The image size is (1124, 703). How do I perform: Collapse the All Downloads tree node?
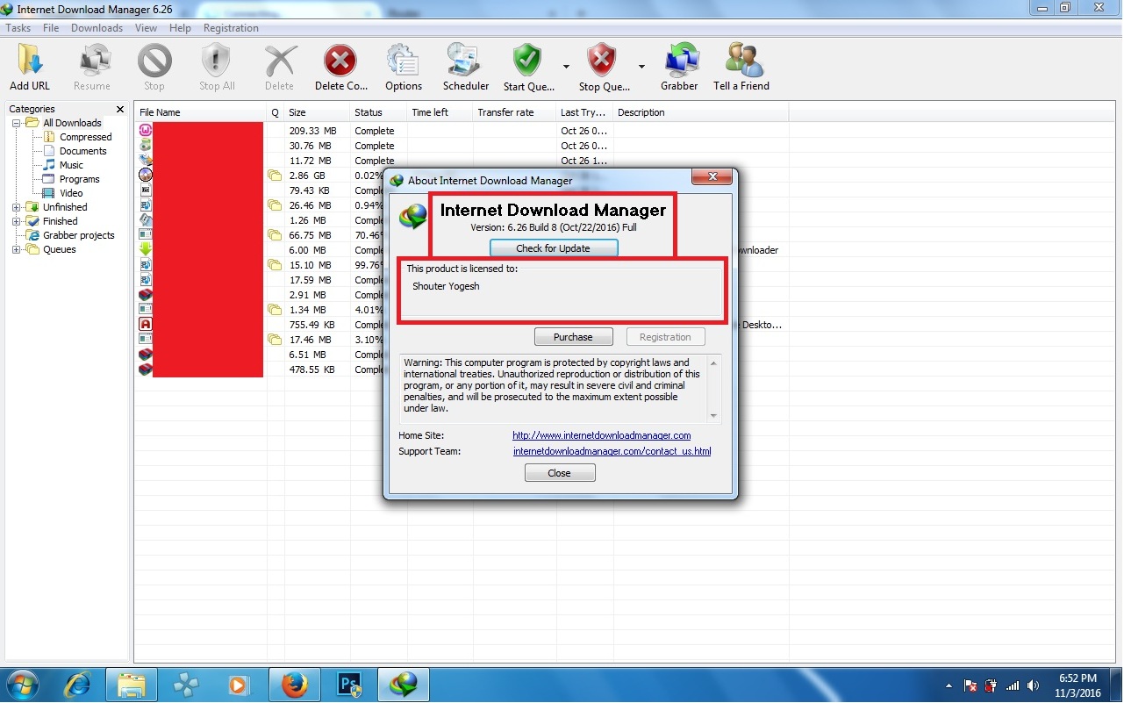[16, 123]
